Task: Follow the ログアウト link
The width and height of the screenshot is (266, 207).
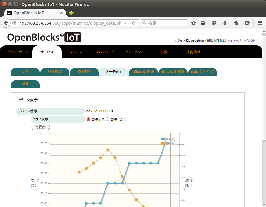Action: [x=248, y=40]
